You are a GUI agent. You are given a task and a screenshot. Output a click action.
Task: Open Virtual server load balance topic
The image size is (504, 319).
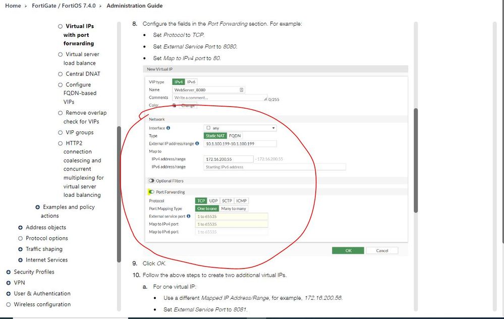[x=81, y=59]
